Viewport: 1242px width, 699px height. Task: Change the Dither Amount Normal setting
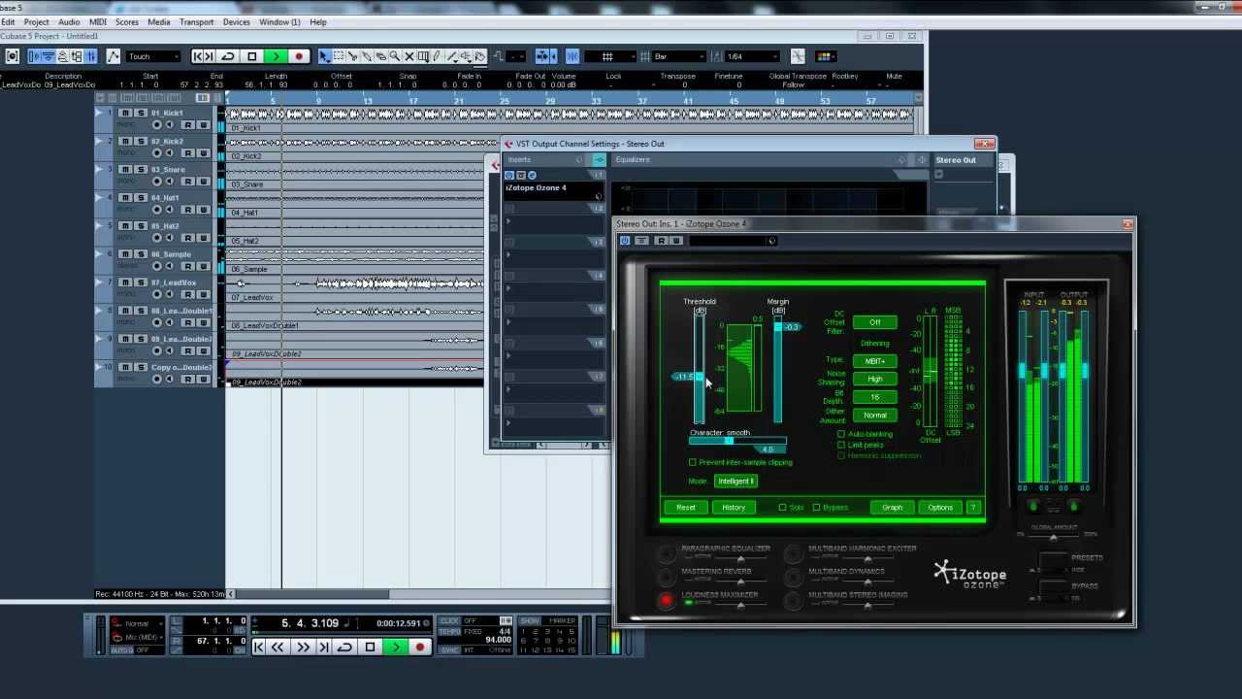pos(874,416)
